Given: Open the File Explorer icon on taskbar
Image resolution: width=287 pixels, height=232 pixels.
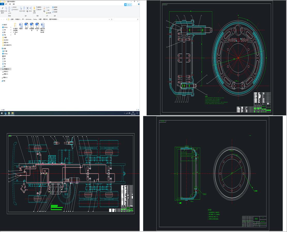Looking at the screenshot, I should (12, 113).
